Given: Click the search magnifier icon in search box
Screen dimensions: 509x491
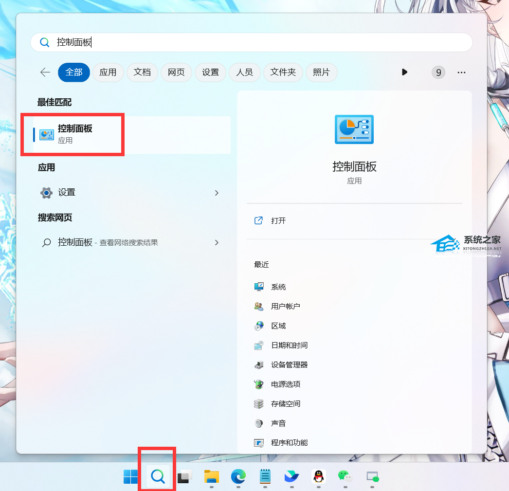Looking at the screenshot, I should (44, 42).
